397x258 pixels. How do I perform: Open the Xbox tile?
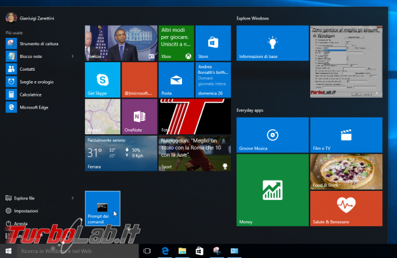pyautogui.click(x=177, y=43)
